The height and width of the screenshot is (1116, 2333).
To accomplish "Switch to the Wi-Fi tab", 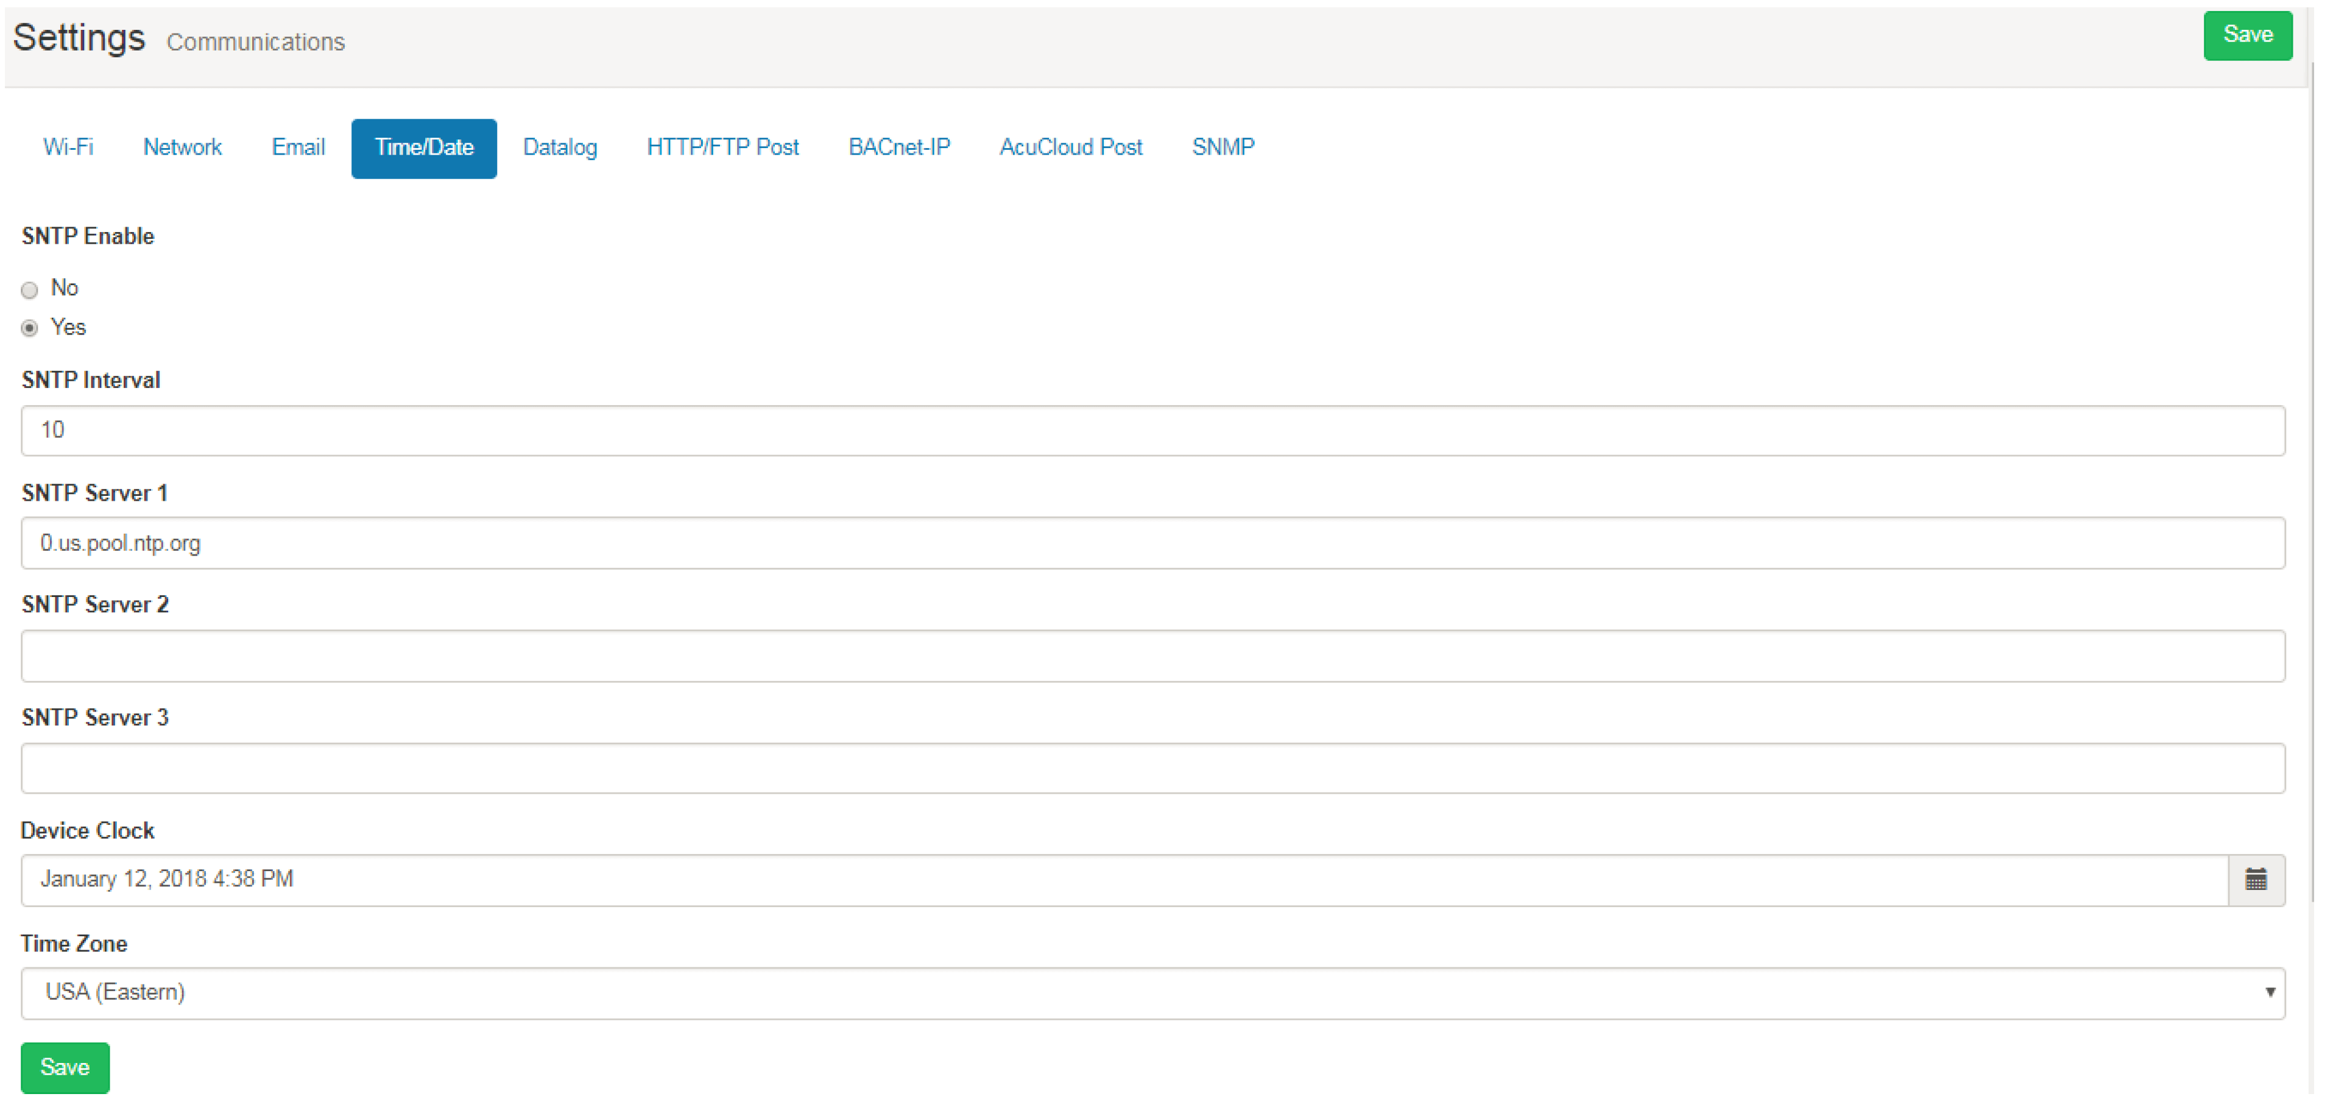I will click(x=68, y=147).
